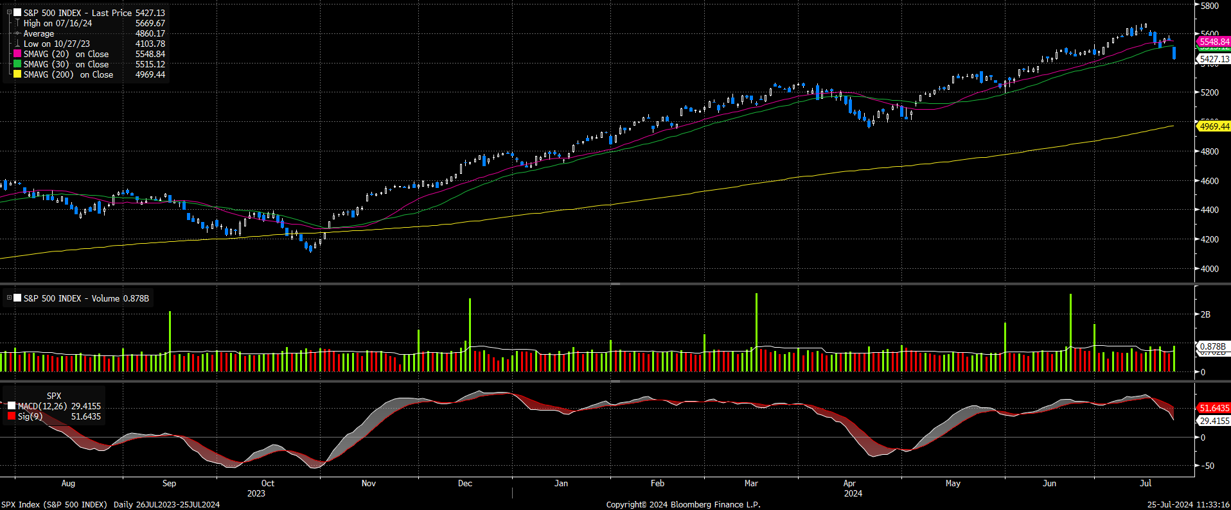Select the 'High on 07/16/24' legend row
This screenshot has height=510, width=1231.
point(58,23)
